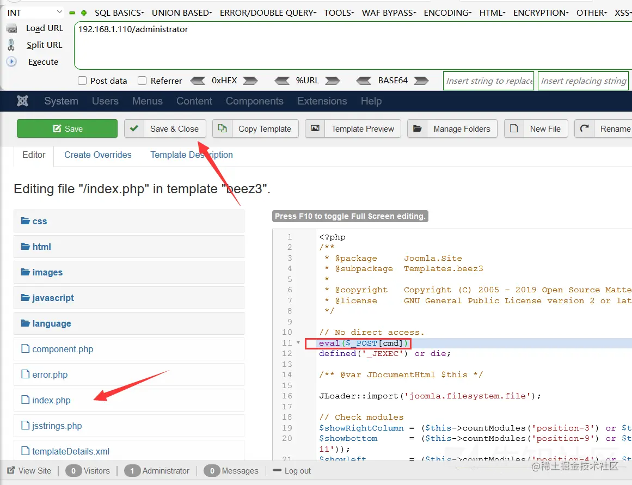This screenshot has width=632, height=485.
Task: Open component.php file
Action: pyautogui.click(x=129, y=349)
